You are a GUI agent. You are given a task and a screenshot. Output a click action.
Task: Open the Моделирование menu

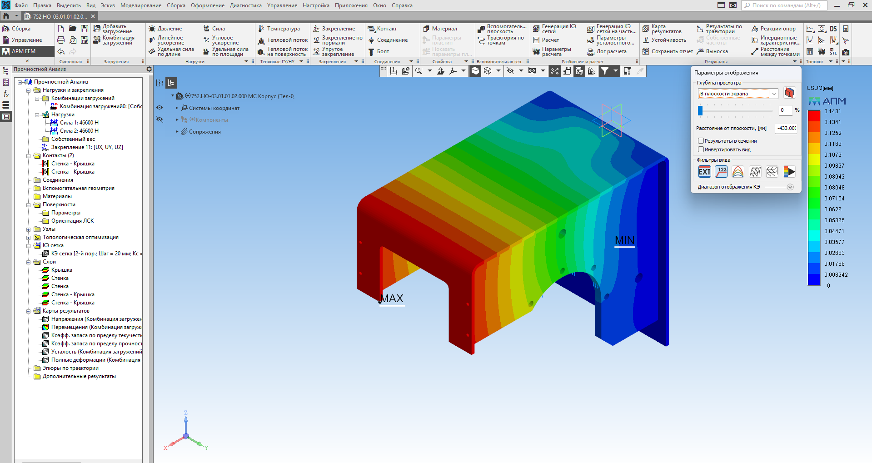pyautogui.click(x=140, y=5)
